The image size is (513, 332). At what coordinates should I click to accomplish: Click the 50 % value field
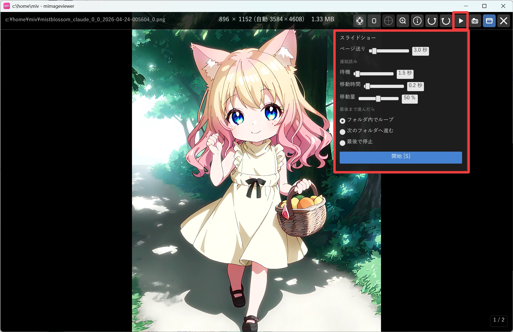coord(410,99)
